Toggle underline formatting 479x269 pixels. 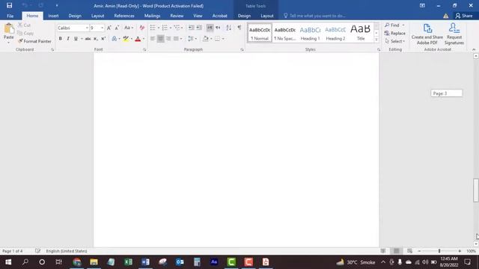76,39
